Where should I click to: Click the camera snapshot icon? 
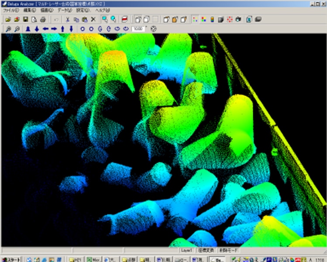point(238,20)
